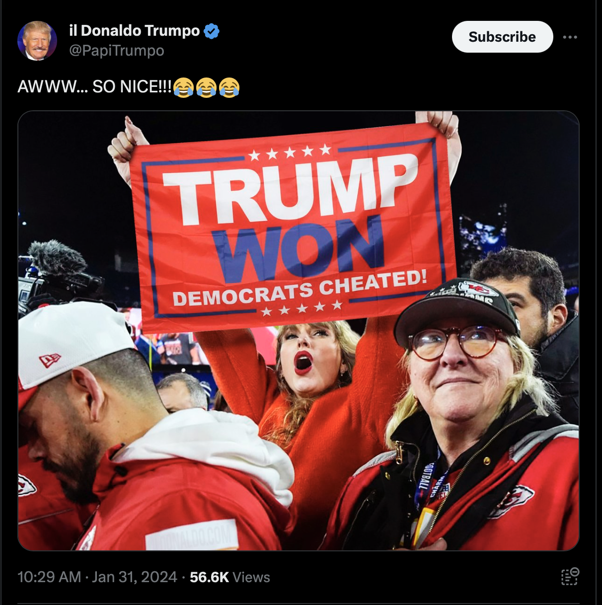Viewport: 602px width, 605px height.
Task: Open the il Donaldo Trumpo display name link
Action: pyautogui.click(x=134, y=31)
